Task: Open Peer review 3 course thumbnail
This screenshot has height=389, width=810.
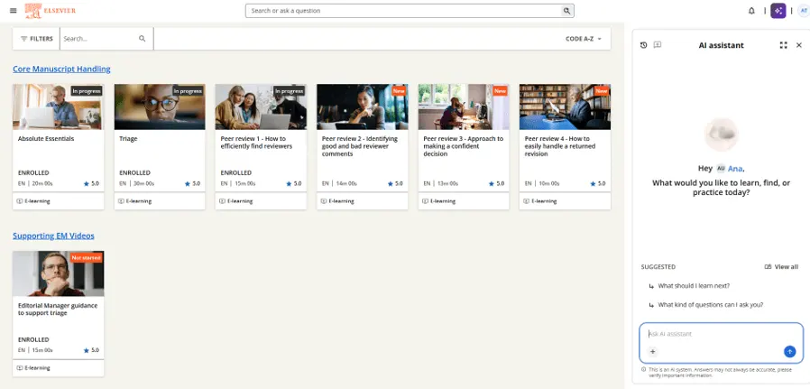Action: (x=464, y=107)
